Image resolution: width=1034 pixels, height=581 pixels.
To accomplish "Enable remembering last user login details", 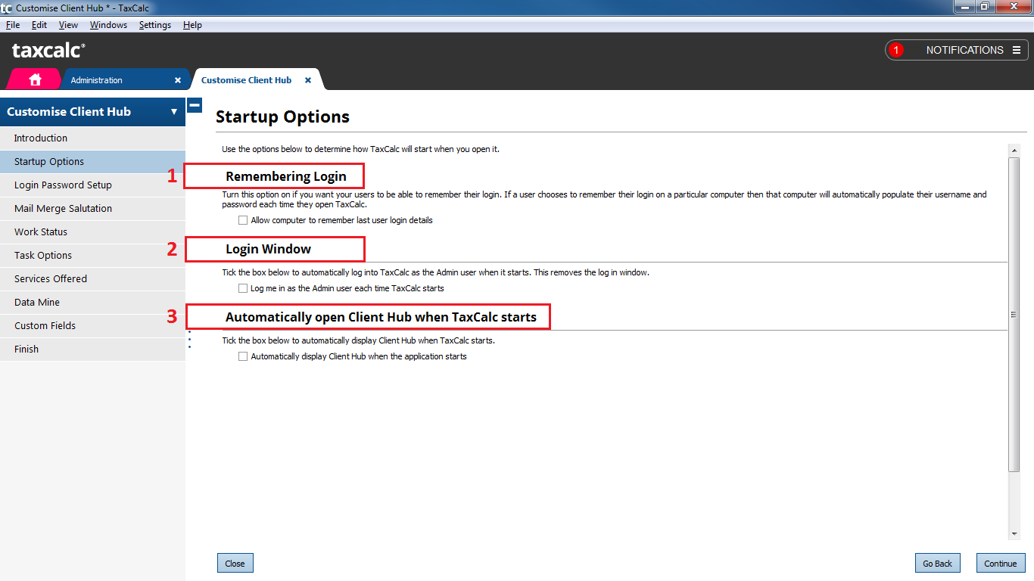I will coord(243,220).
